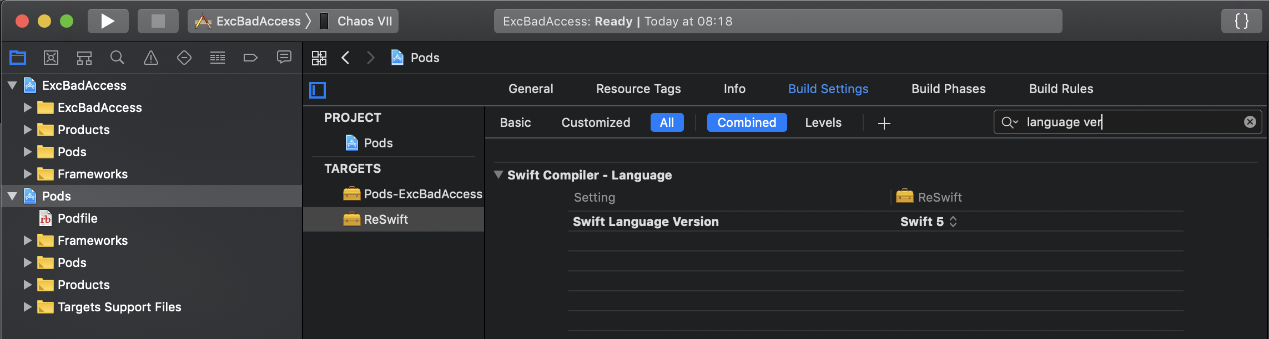This screenshot has width=1269, height=339.
Task: Expand the Targets Support Files folder
Action: click(x=27, y=307)
